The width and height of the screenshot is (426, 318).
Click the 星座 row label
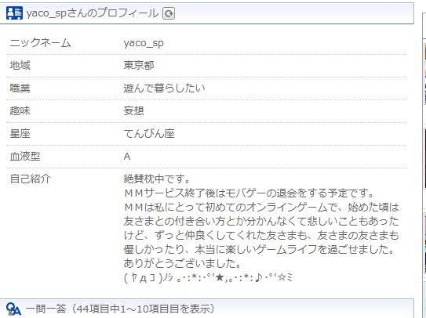pos(20,133)
